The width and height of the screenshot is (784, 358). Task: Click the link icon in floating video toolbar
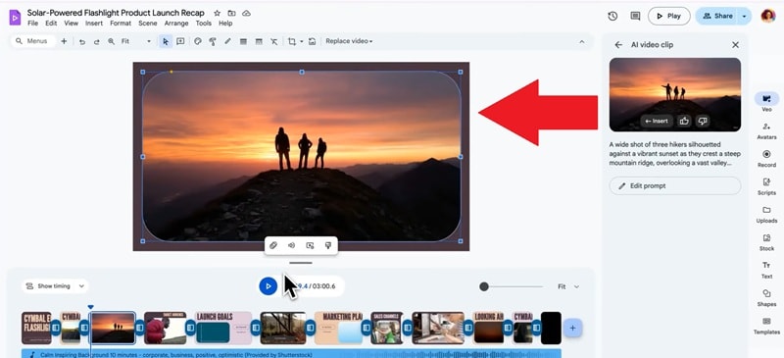pos(273,245)
